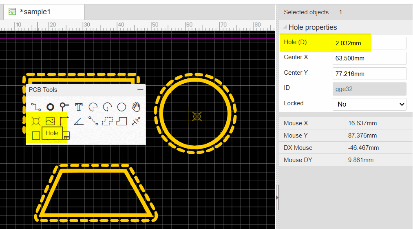Choose the Copper Area tool
The height and width of the screenshot is (229, 413).
point(107,121)
